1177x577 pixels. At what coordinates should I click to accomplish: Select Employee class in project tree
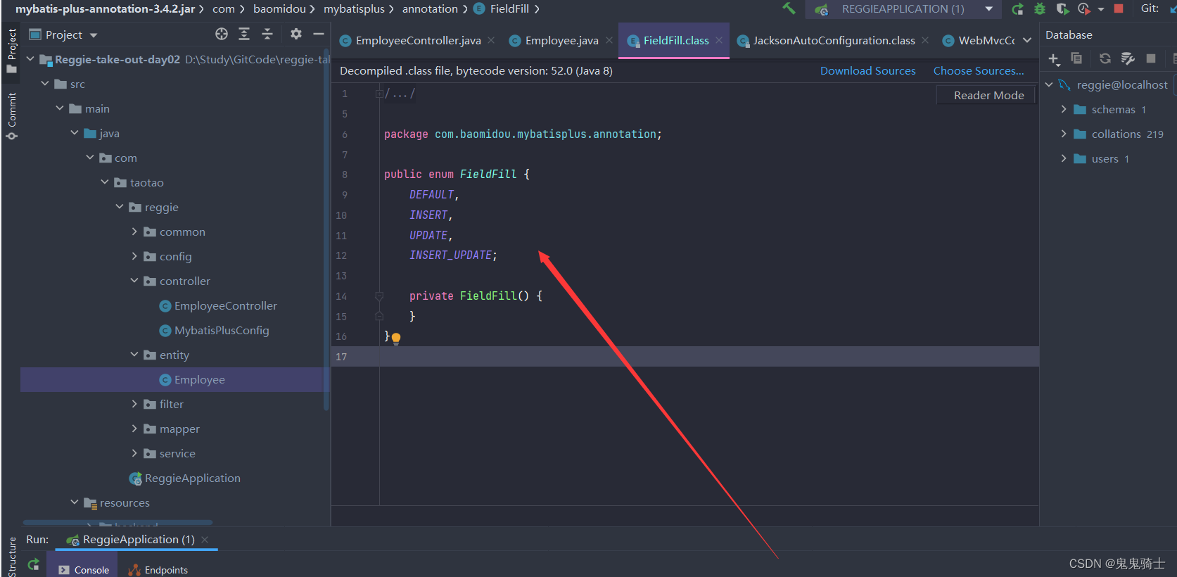point(199,379)
